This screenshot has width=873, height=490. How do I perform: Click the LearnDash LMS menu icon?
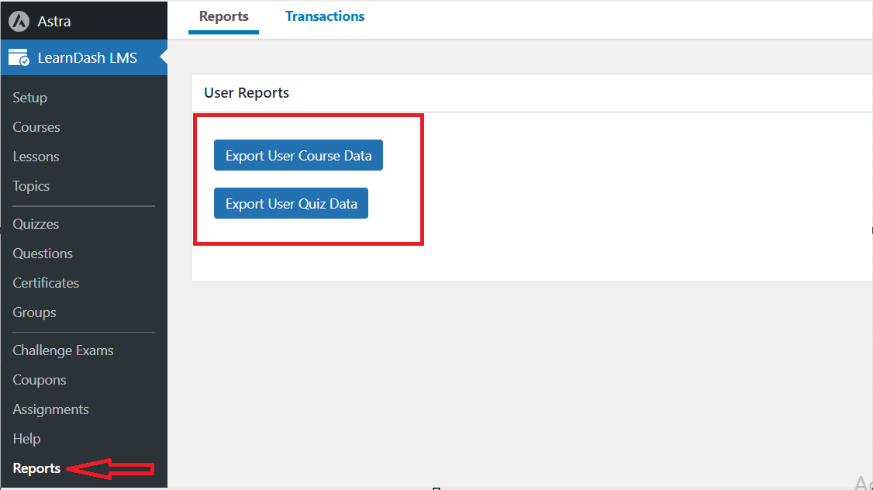[x=19, y=58]
